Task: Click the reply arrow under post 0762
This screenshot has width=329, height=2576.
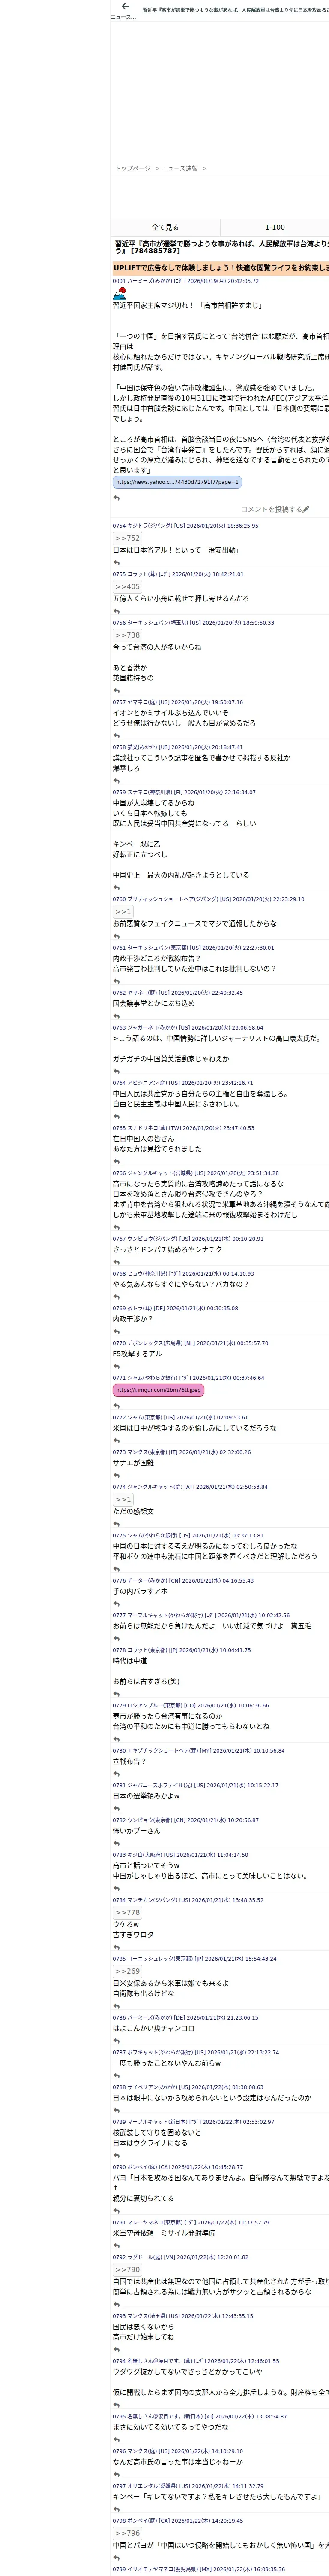Action: (x=117, y=1016)
